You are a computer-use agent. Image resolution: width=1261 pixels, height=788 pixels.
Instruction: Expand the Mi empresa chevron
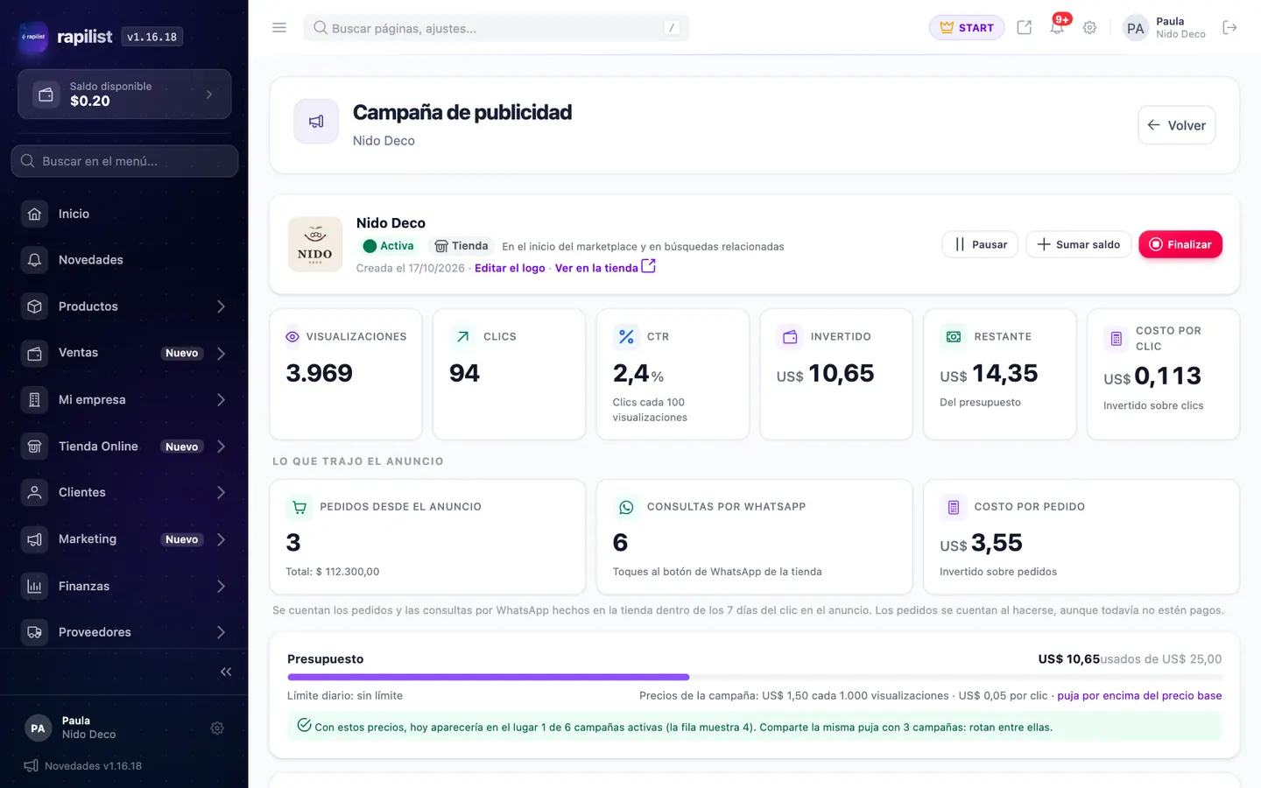(221, 399)
